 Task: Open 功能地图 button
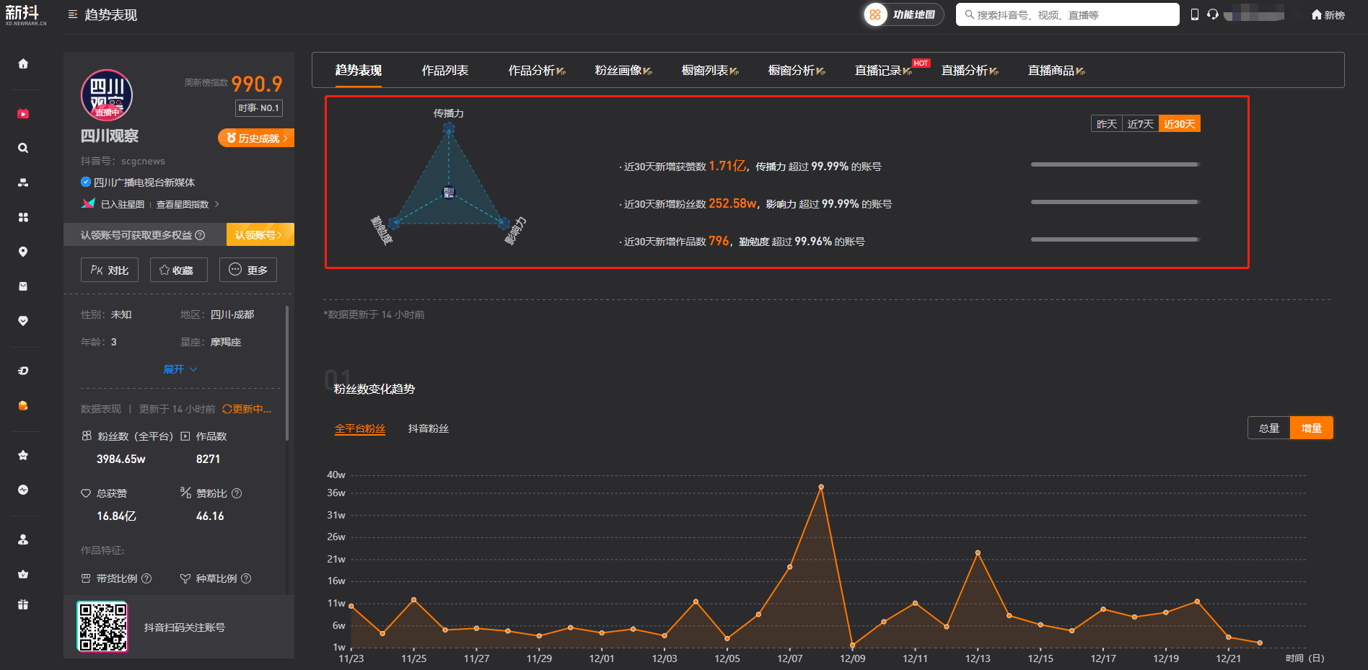(x=904, y=14)
